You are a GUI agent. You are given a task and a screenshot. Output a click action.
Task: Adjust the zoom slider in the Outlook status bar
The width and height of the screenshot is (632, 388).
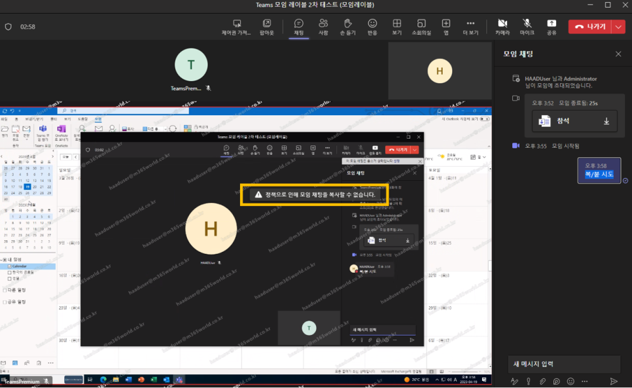(x=466, y=371)
